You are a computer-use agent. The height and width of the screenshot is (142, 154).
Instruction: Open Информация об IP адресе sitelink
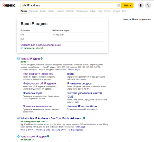point(39,83)
